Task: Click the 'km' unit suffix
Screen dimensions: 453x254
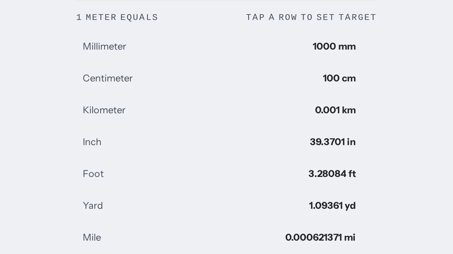Action: click(349, 110)
